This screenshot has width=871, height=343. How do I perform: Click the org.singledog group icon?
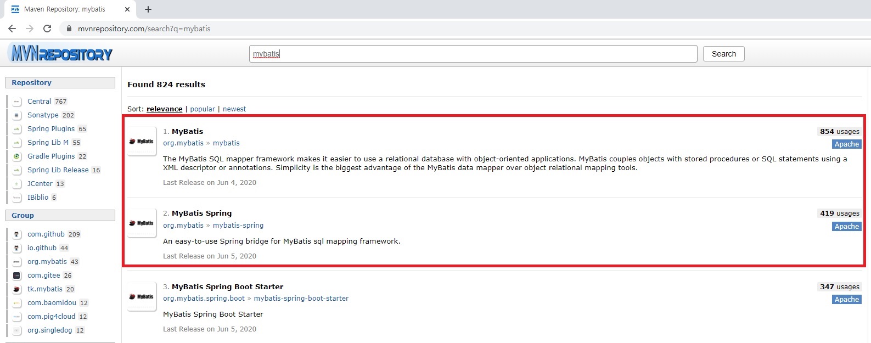tap(17, 330)
